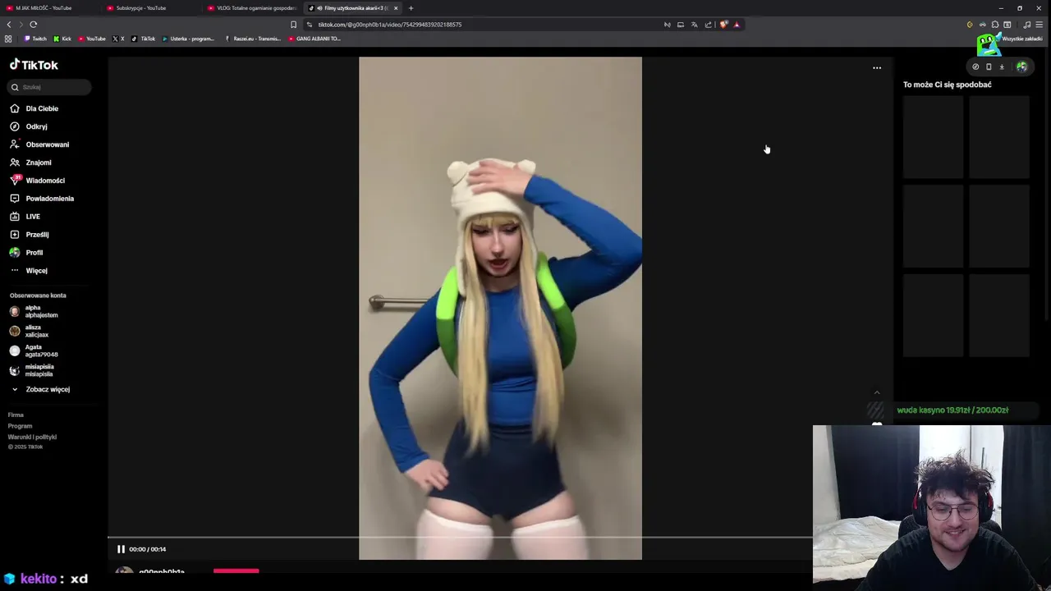This screenshot has height=591, width=1051.
Task: Open the first recommended video thumbnail
Action: pos(933,137)
